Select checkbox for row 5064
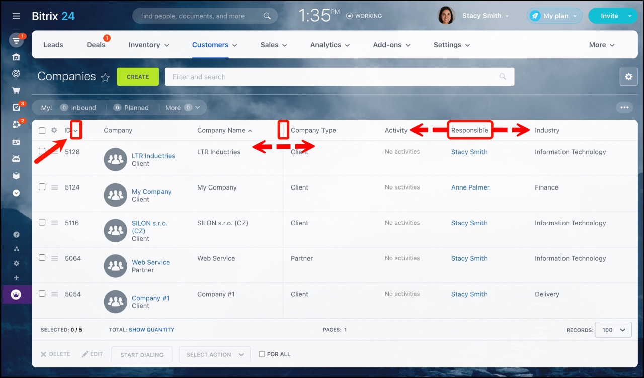644x378 pixels. tap(42, 258)
